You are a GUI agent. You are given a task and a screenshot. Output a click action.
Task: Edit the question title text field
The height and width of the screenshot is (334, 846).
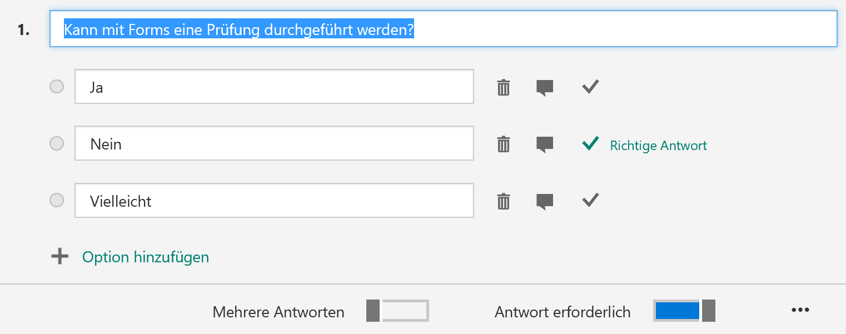[444, 28]
